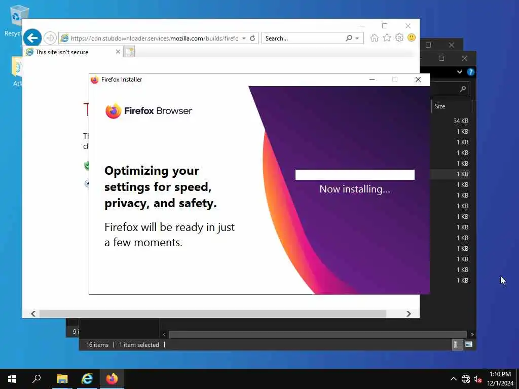This screenshot has width=519, height=389.
Task: Click the '16 items' status bar text
Action: click(x=97, y=344)
